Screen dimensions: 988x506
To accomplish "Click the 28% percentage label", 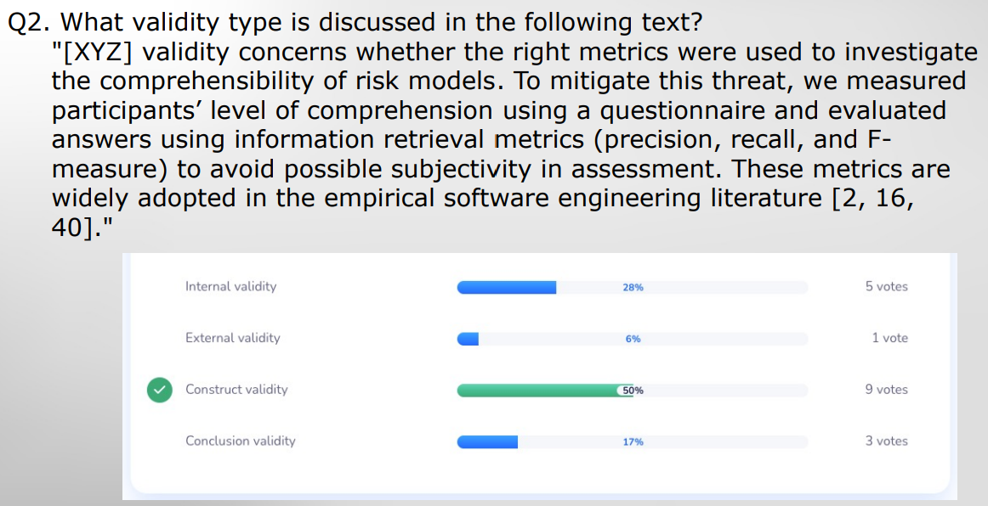I will 633,288.
